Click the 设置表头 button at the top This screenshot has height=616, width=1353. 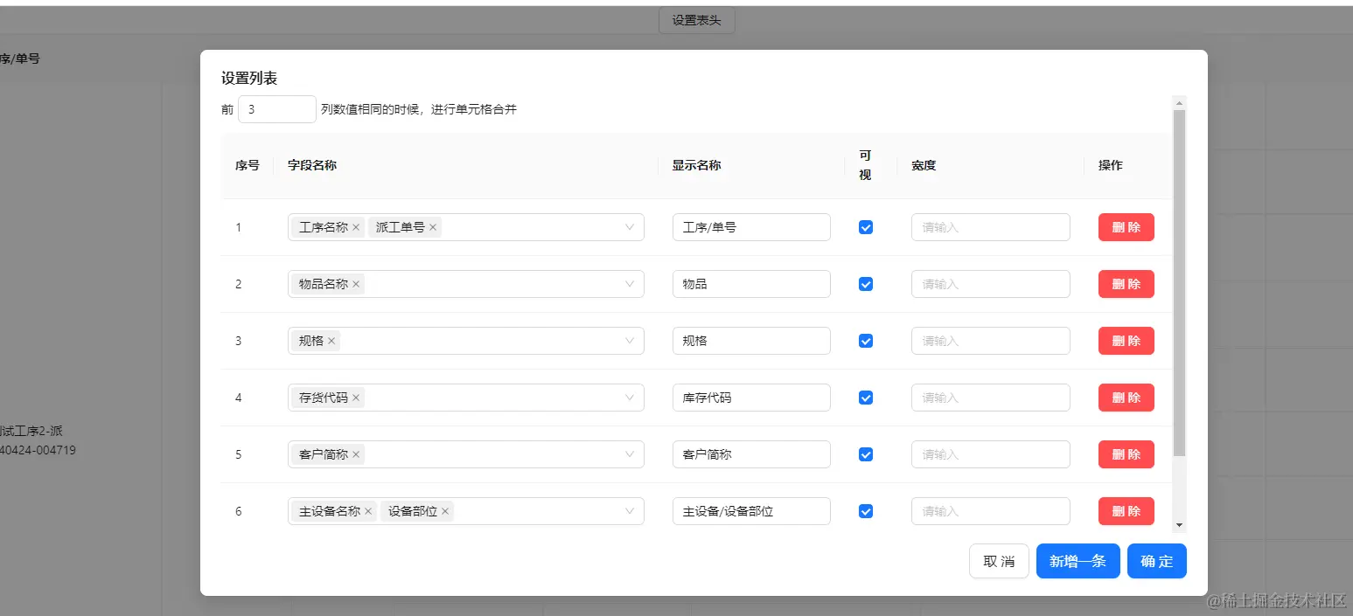click(696, 19)
